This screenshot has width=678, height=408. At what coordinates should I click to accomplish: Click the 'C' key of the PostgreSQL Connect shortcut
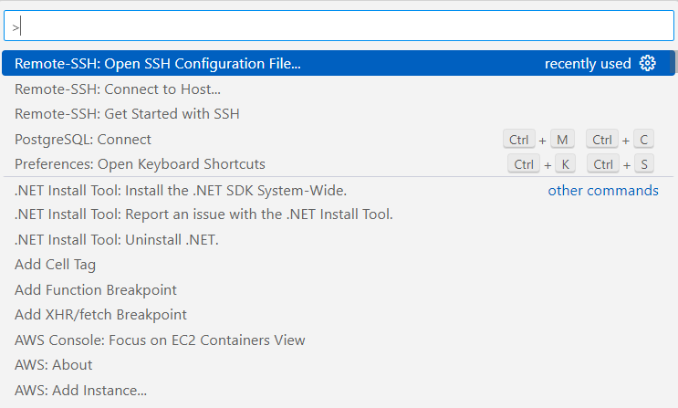(643, 140)
